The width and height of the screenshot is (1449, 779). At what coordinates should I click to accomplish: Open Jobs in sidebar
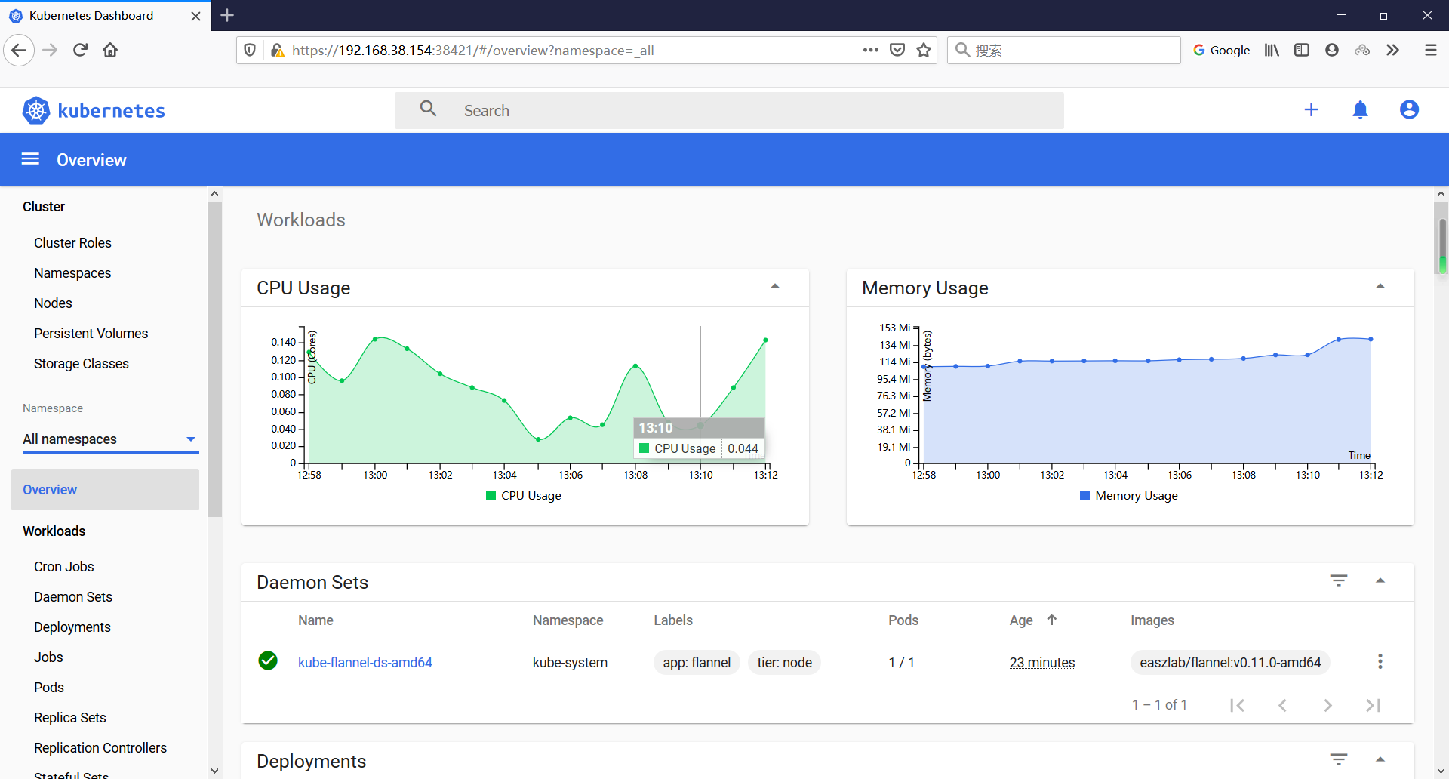(x=48, y=657)
